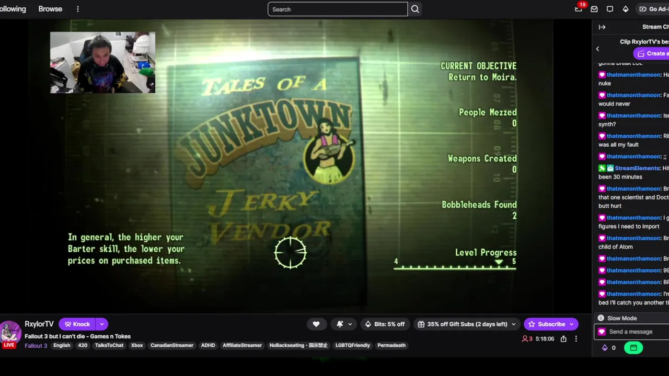Open the Get Bits diamond icon
This screenshot has height=376, width=669.
626,9
